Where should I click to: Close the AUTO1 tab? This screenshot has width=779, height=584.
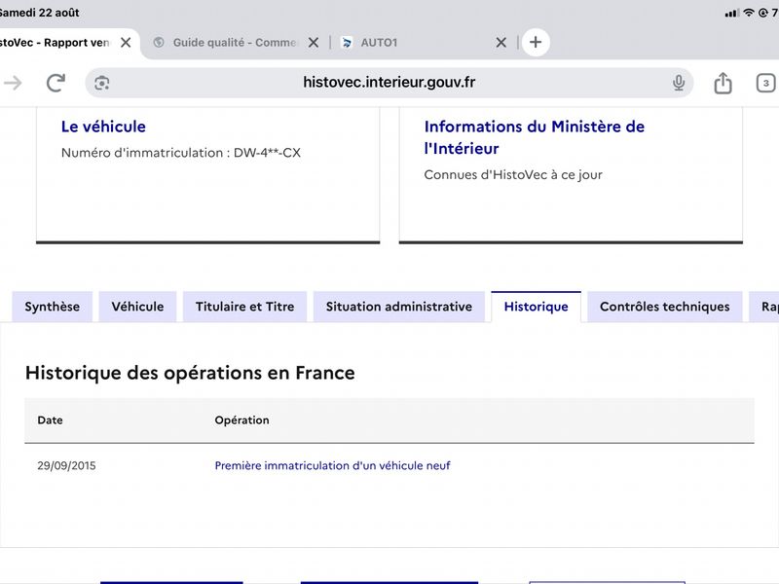501,43
